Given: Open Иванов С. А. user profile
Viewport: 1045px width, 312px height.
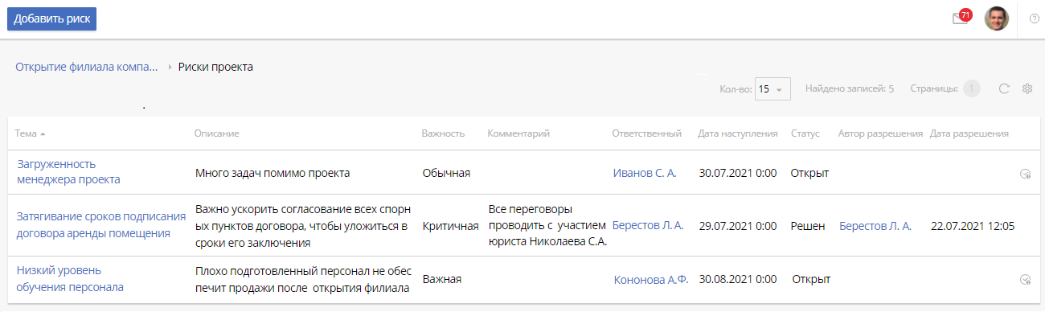Looking at the screenshot, I should (645, 173).
